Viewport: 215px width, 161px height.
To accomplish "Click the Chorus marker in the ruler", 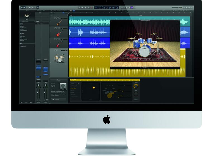I will (140, 15).
